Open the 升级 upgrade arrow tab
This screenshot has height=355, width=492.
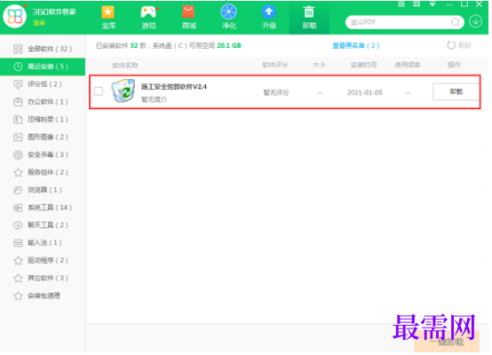tap(269, 17)
